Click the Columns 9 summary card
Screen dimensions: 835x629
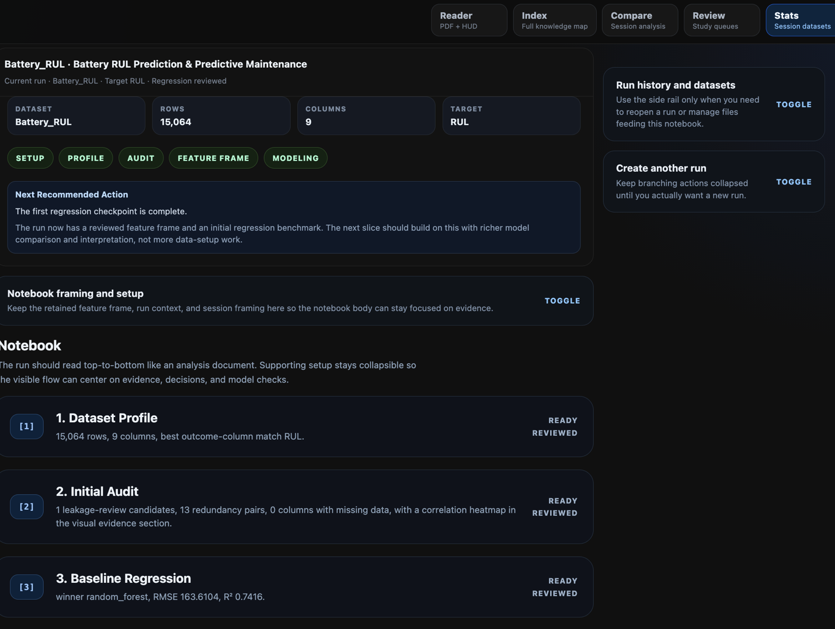click(366, 116)
